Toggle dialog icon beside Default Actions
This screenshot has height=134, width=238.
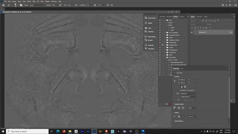163,45
